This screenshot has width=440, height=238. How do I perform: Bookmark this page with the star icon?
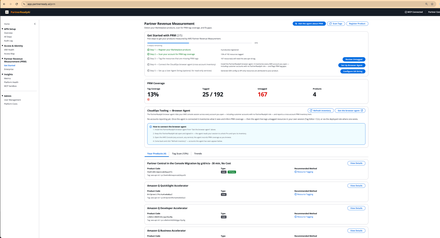point(432,4)
